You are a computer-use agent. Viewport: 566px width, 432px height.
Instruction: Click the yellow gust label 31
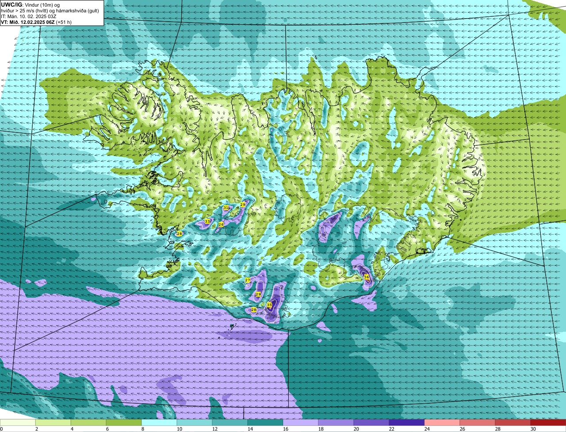click(x=226, y=208)
